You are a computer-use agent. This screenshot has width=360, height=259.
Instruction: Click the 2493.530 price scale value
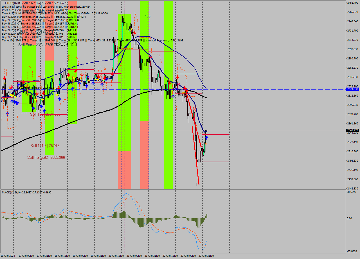point(353,160)
